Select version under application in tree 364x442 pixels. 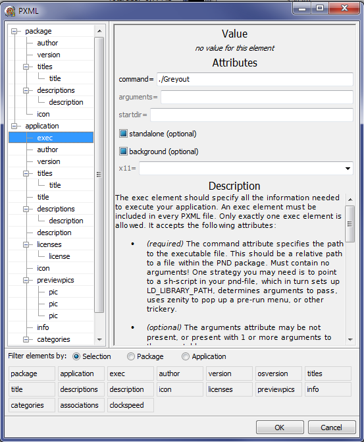[x=49, y=161]
